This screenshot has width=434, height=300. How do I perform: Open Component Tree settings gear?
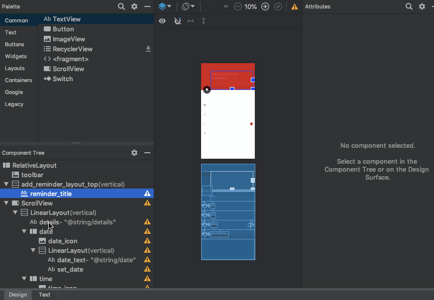coord(134,153)
